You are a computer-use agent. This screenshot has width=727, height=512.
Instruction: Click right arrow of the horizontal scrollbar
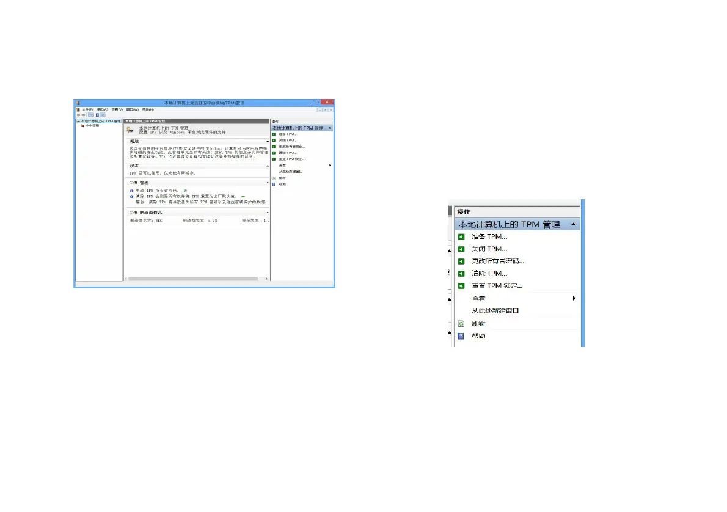tap(267, 279)
